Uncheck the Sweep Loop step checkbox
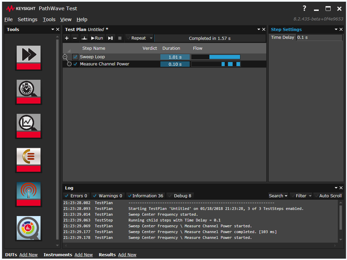Image resolution: width=347 pixels, height=260 pixels. (x=75, y=57)
